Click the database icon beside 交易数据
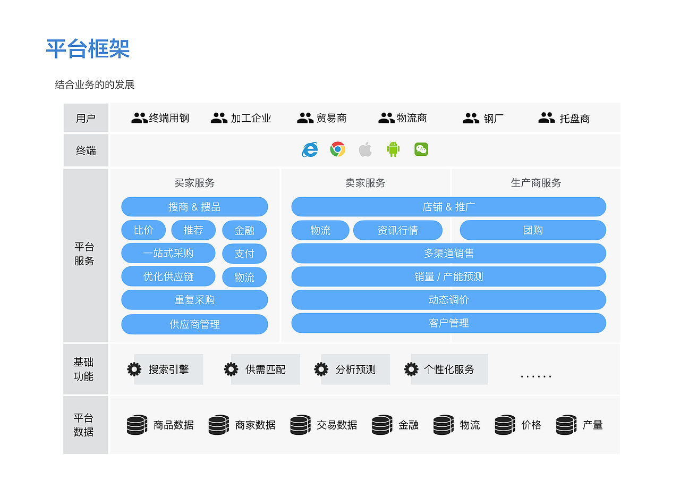Screen dimensions: 680x496 [x=301, y=425]
